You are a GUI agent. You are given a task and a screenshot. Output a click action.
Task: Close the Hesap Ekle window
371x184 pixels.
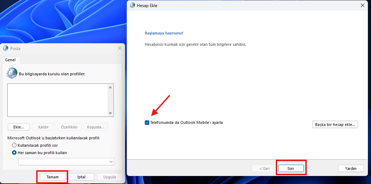(363, 5)
